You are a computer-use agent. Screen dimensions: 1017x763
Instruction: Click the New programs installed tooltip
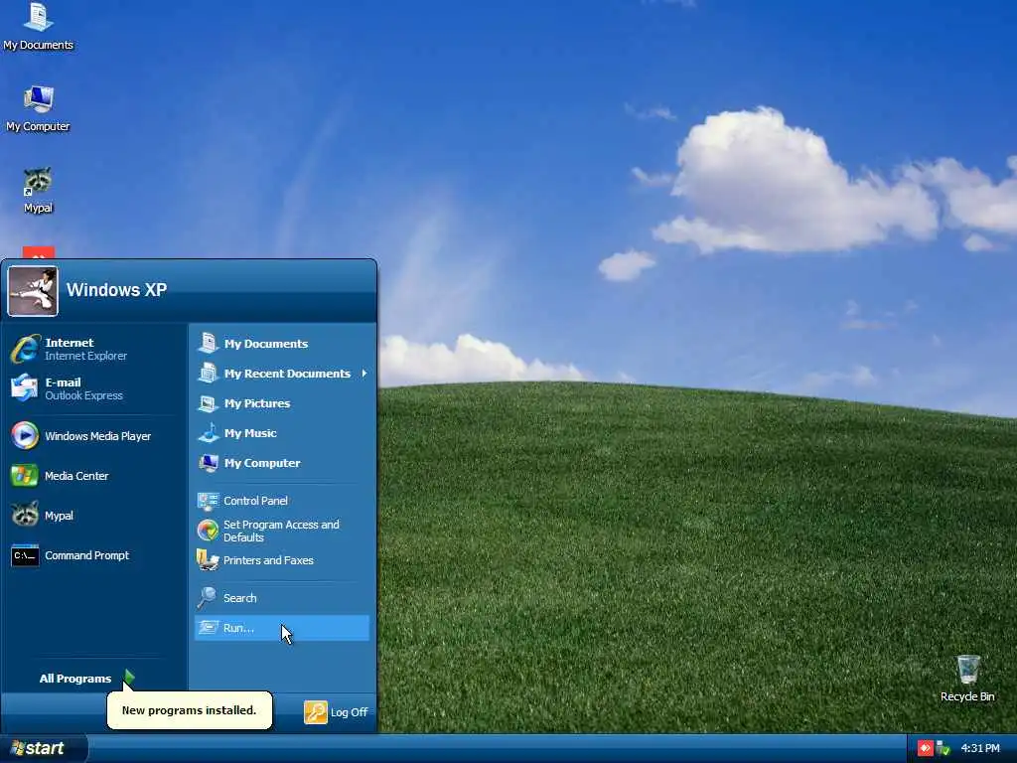(x=189, y=709)
